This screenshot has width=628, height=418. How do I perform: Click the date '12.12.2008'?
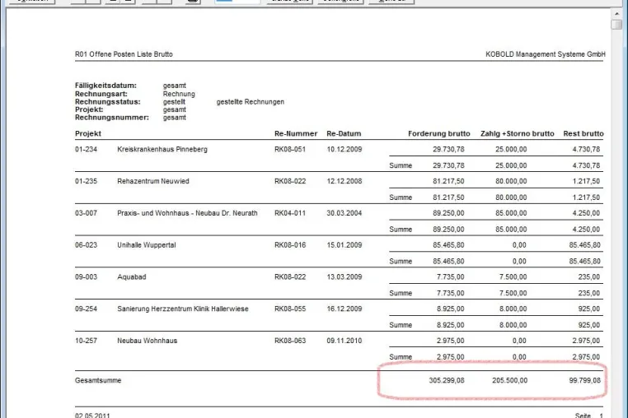[x=344, y=181]
